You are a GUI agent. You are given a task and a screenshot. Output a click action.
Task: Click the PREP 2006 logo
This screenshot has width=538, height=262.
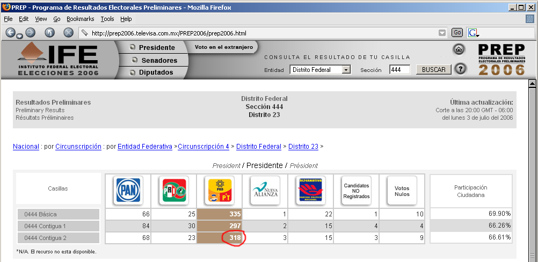pyautogui.click(x=501, y=60)
